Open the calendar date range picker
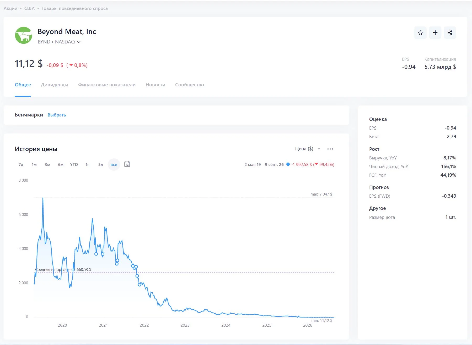Image resolution: width=472 pixels, height=345 pixels. 127,164
